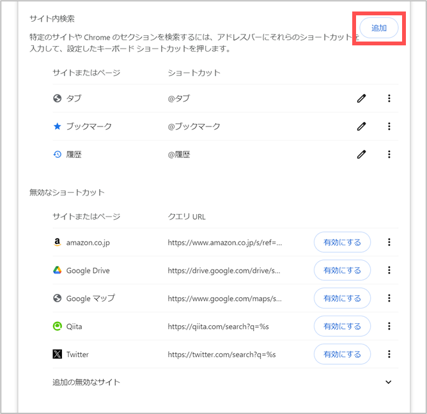Screen dimensions: 427x414
Task: Enable the Twitter shortcut with 有効にする
Action: pos(342,354)
